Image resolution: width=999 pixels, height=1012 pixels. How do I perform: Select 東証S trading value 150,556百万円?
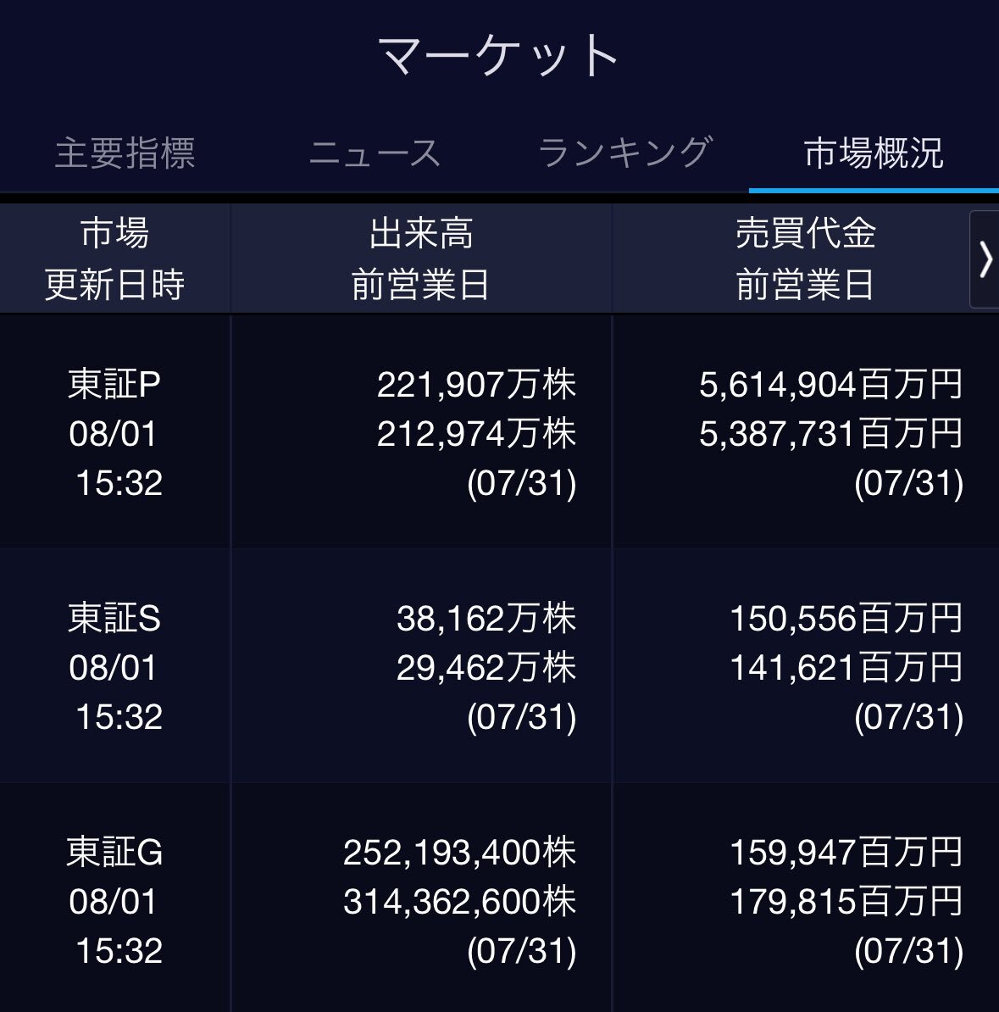pos(846,618)
